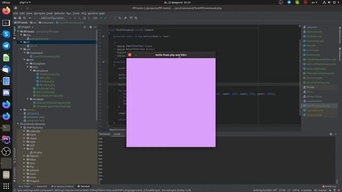Collapse the fff-tests project root

[x=18, y=31]
